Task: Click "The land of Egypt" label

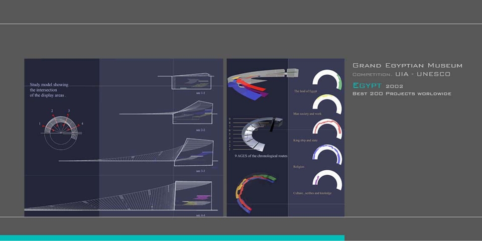Action: [x=305, y=91]
